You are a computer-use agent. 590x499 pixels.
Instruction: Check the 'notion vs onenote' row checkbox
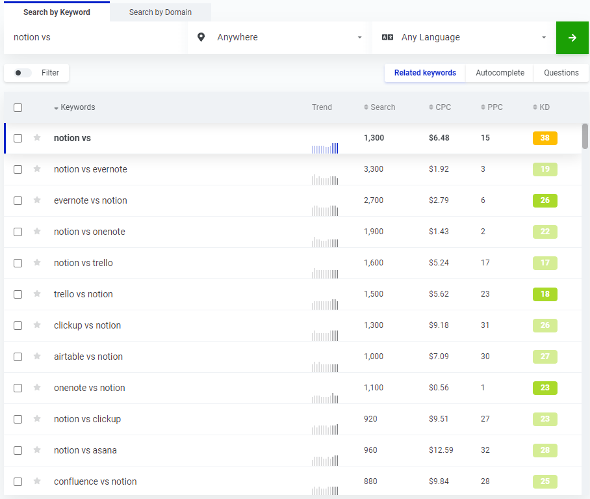(x=18, y=232)
